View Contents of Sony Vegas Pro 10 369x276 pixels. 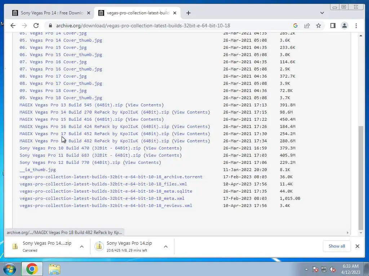point(163,148)
